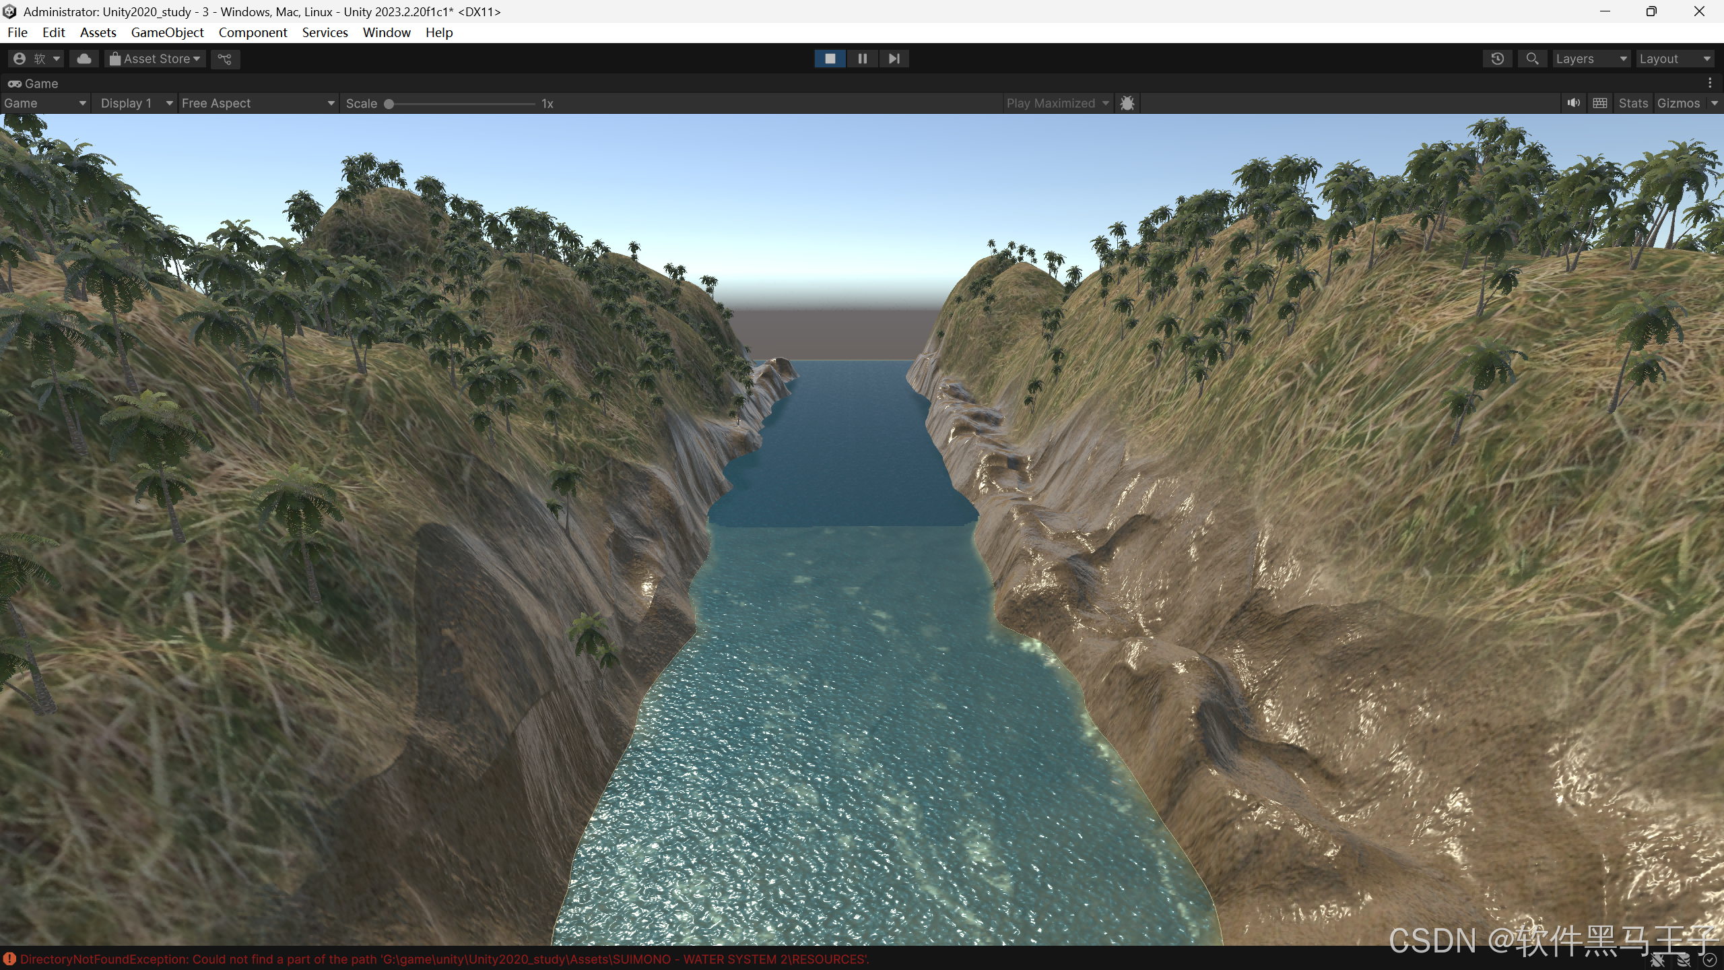
Task: Step forward one frame
Action: (x=894, y=59)
